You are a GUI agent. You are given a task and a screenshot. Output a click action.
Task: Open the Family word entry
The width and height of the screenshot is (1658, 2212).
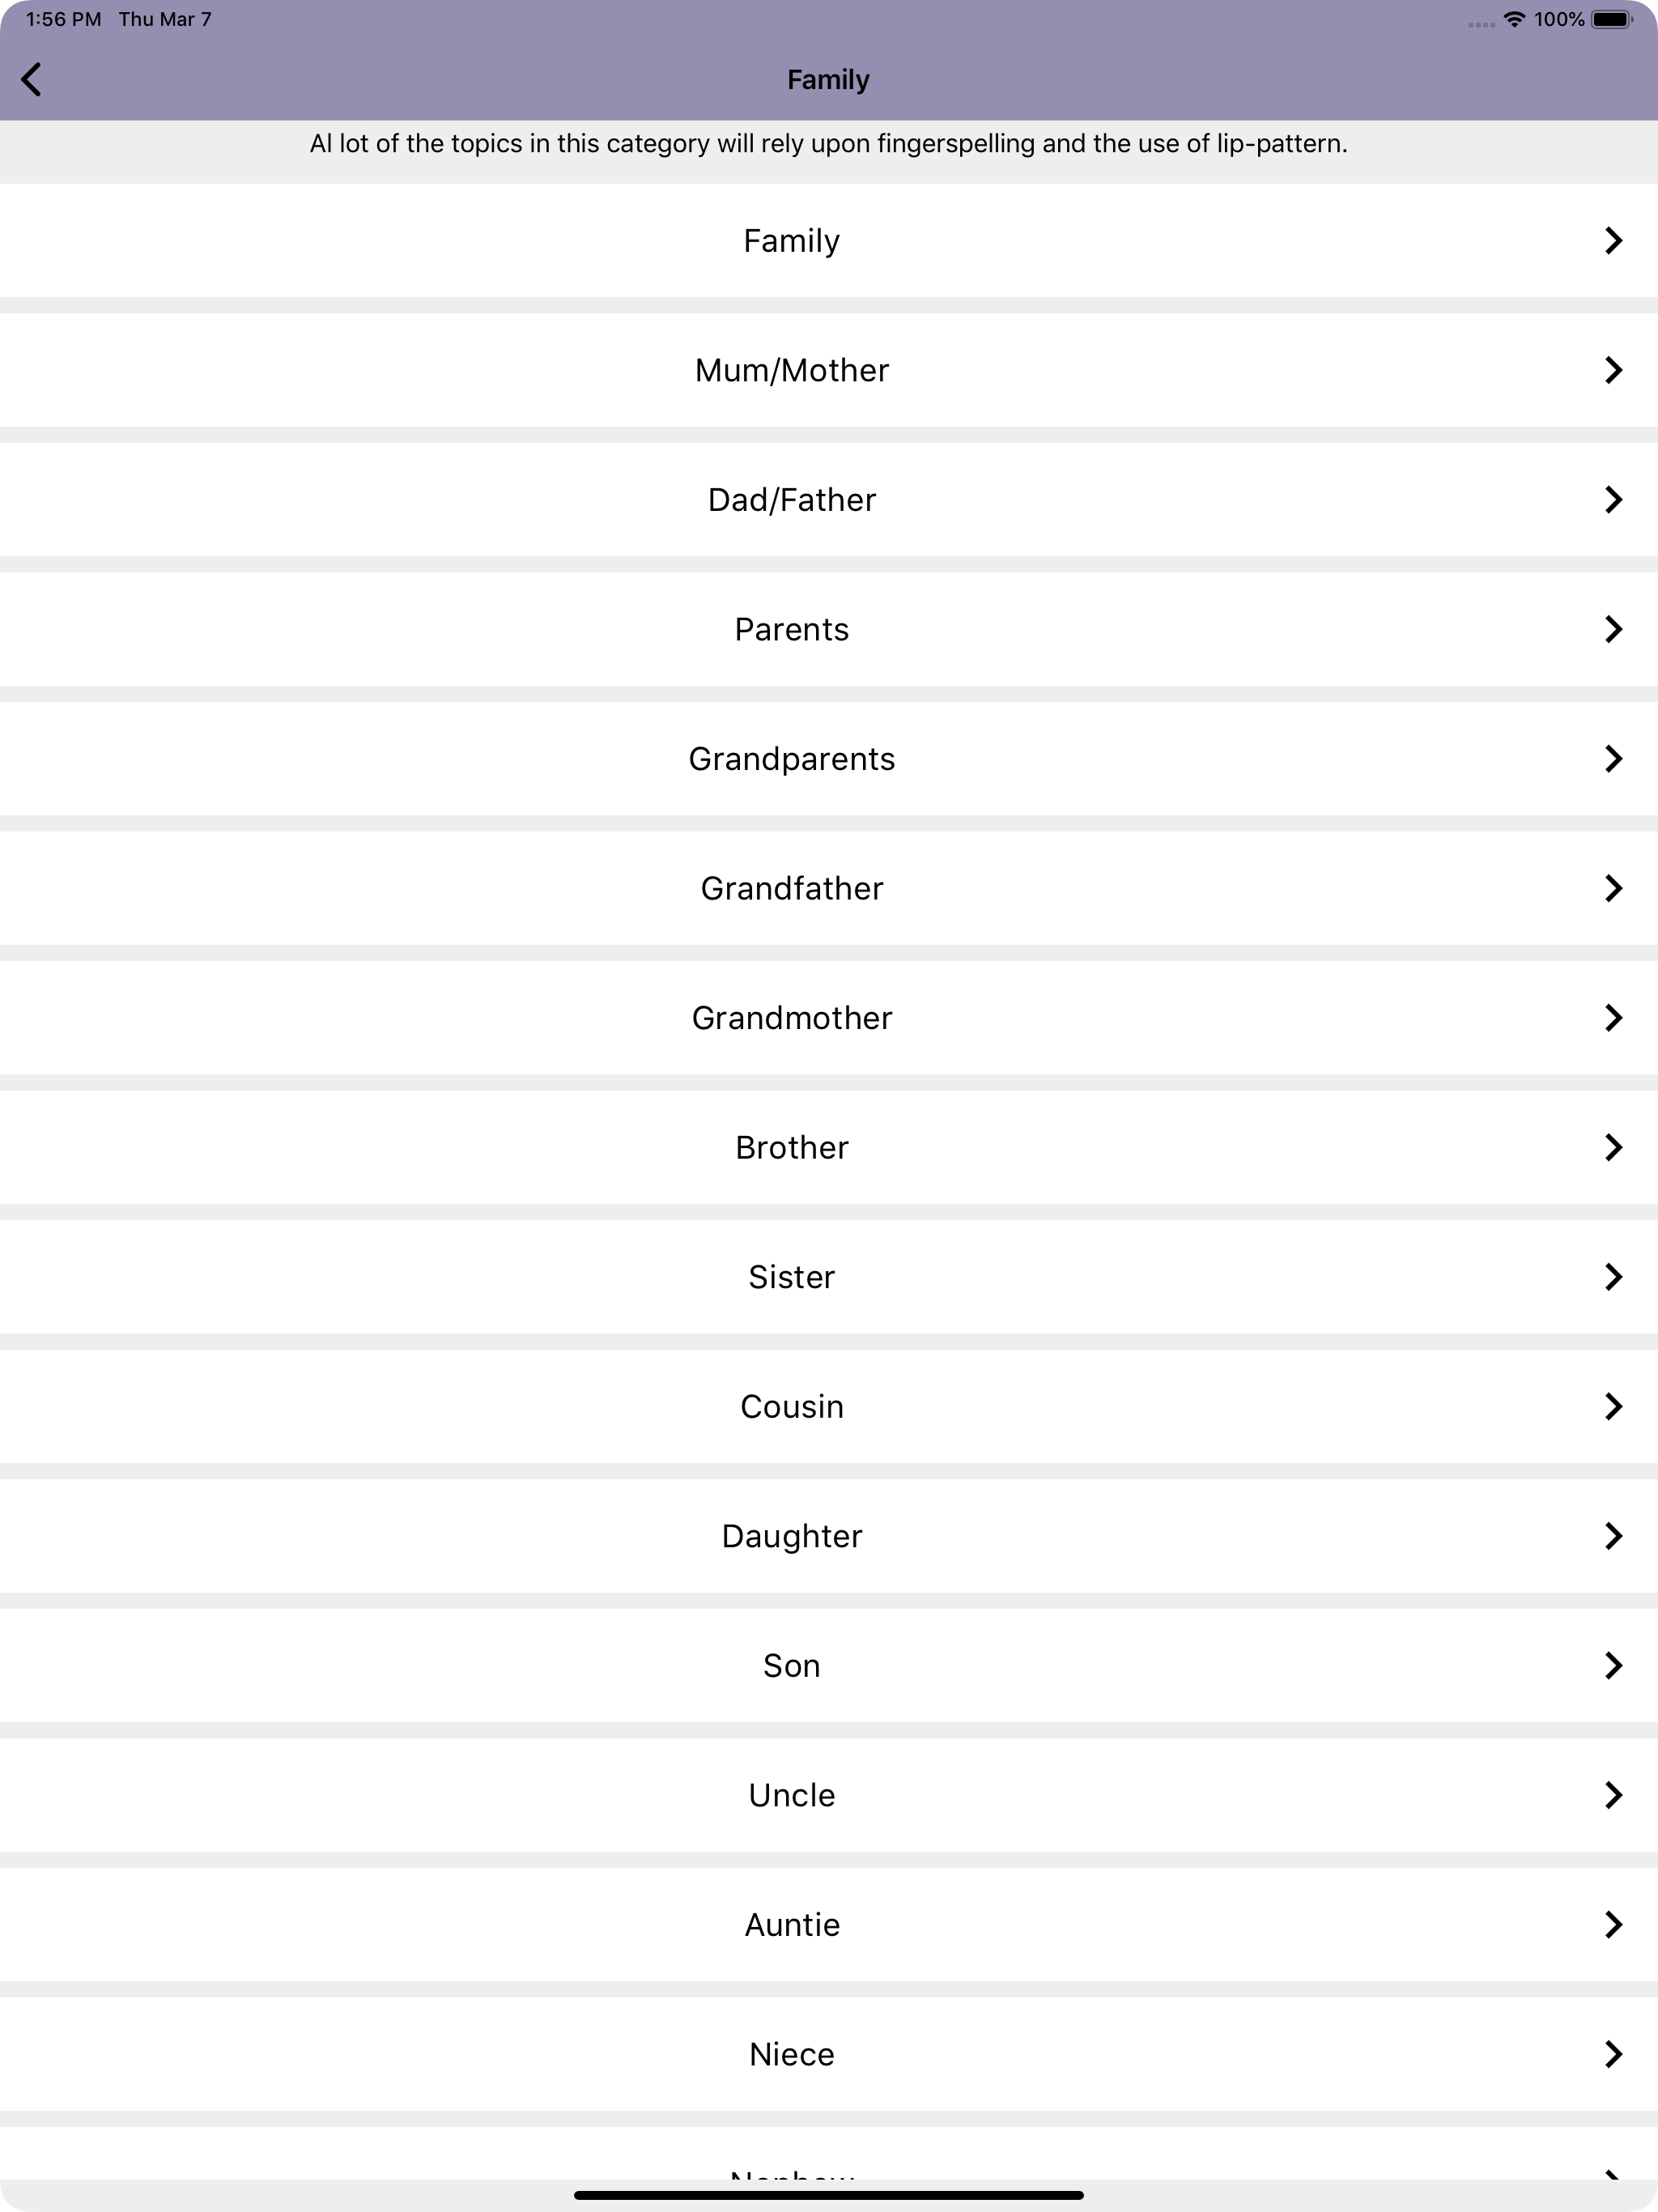829,240
